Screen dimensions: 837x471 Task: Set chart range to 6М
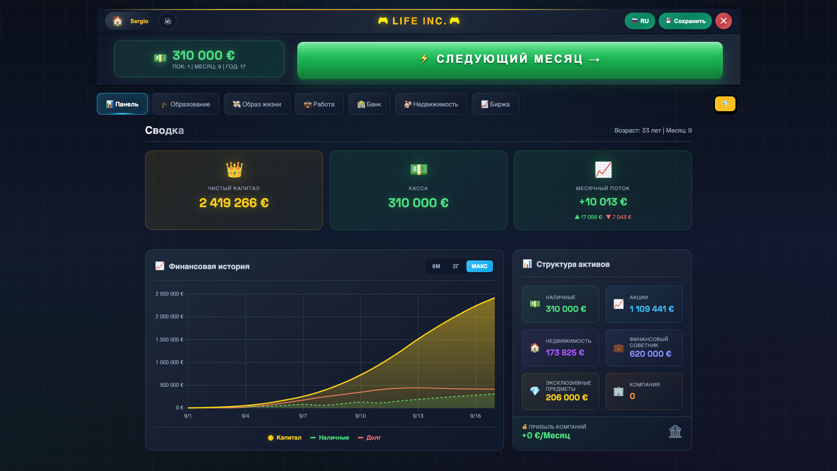pos(436,266)
